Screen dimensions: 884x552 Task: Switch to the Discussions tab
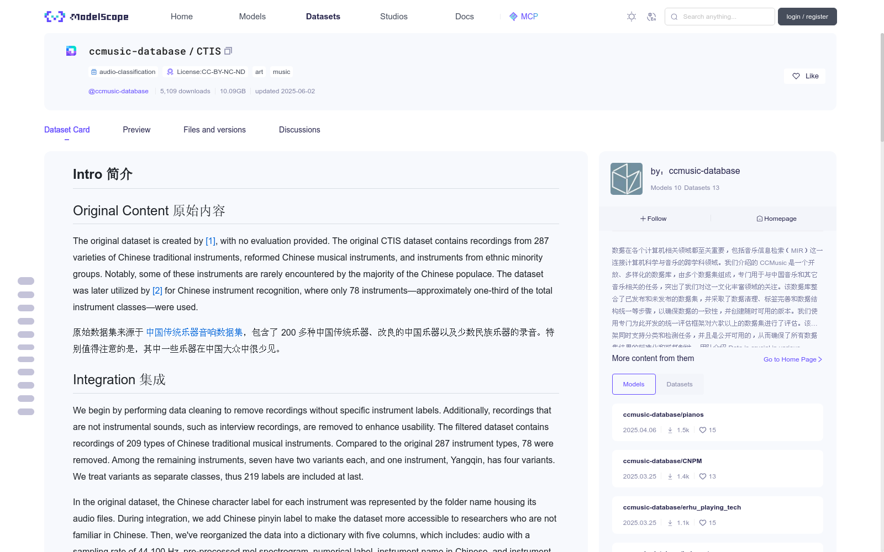299,130
